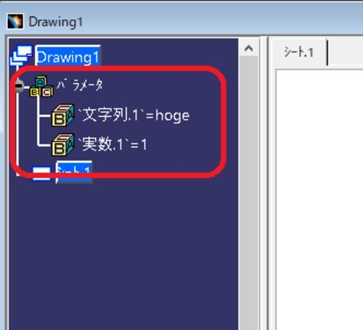Screen dimensions: 363x330
Task: Select the シート.1 node label in tree
Action: (74, 172)
